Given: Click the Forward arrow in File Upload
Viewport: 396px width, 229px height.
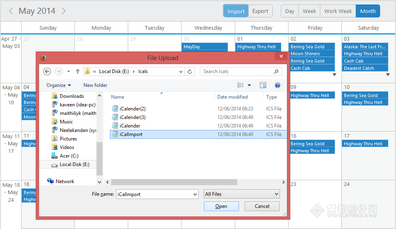Looking at the screenshot, I should [59, 71].
